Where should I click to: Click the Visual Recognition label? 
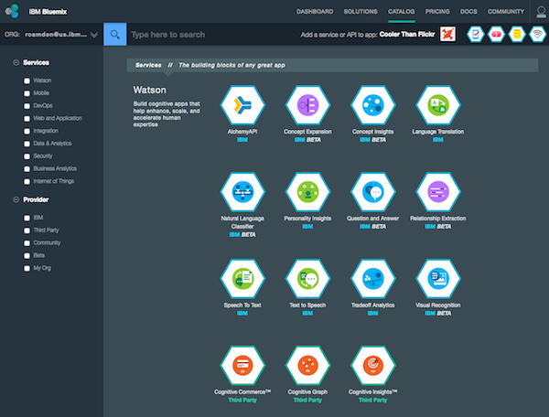click(438, 305)
